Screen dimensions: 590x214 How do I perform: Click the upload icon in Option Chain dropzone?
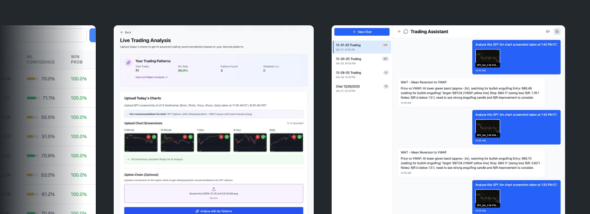pyautogui.click(x=214, y=189)
